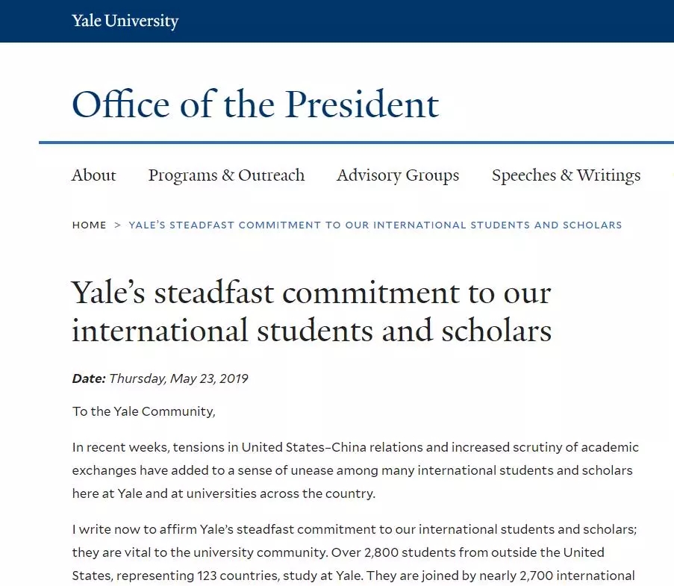Click the article headline about international students
This screenshot has height=586, width=674.
click(312, 312)
